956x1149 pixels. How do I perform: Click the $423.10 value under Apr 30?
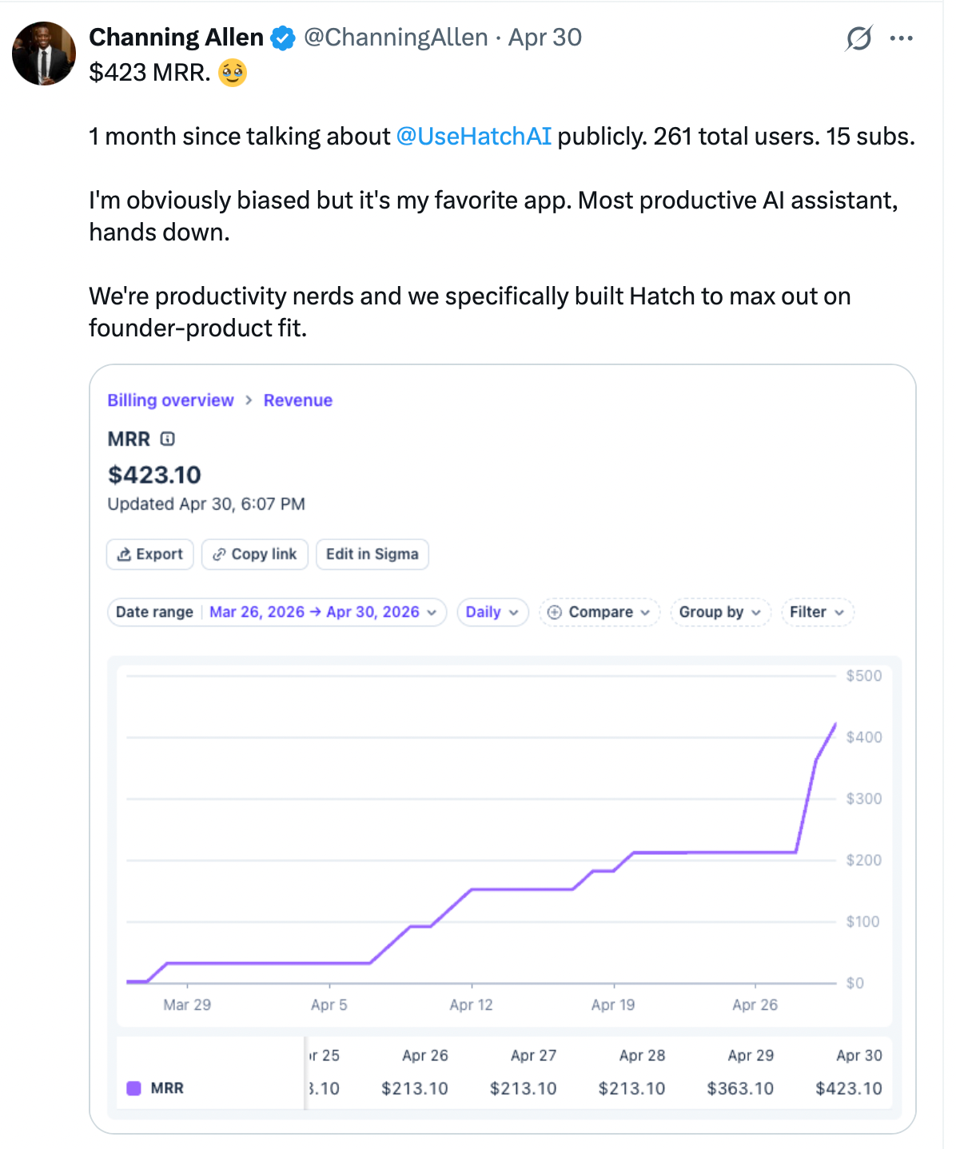pos(849,1088)
